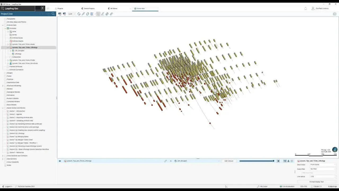Capture scene with the camera icon
The width and height of the screenshot is (339, 191).
(334, 14)
